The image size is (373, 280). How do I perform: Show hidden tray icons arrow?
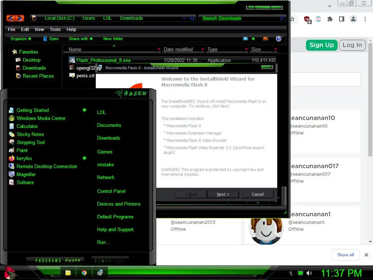tap(291, 273)
